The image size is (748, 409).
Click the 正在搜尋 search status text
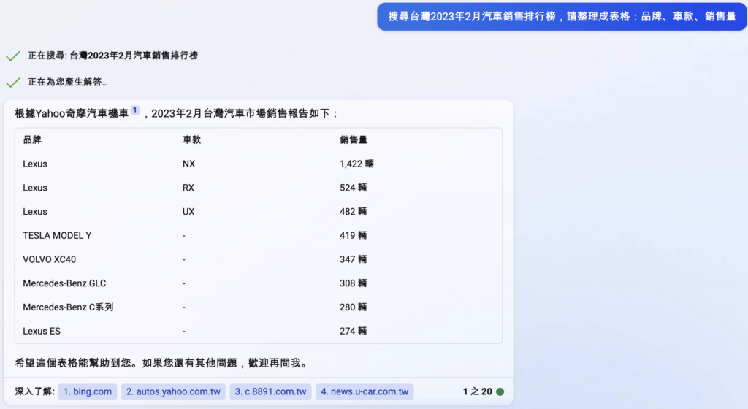tap(112, 56)
